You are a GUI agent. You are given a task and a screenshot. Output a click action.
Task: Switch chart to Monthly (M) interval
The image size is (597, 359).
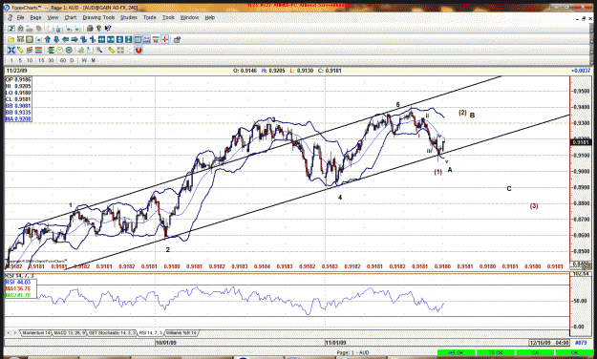[93, 60]
